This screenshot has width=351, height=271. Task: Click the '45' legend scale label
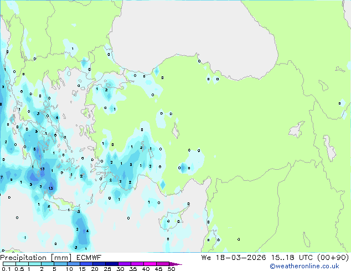(x=158, y=269)
